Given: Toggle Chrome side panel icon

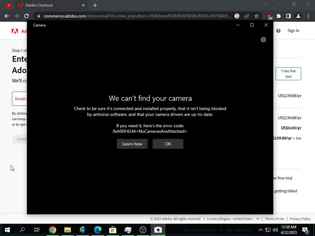Looking at the screenshot, I should click(289, 16).
